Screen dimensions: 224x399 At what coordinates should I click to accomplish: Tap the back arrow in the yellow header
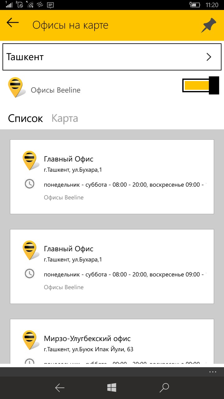[12, 23]
